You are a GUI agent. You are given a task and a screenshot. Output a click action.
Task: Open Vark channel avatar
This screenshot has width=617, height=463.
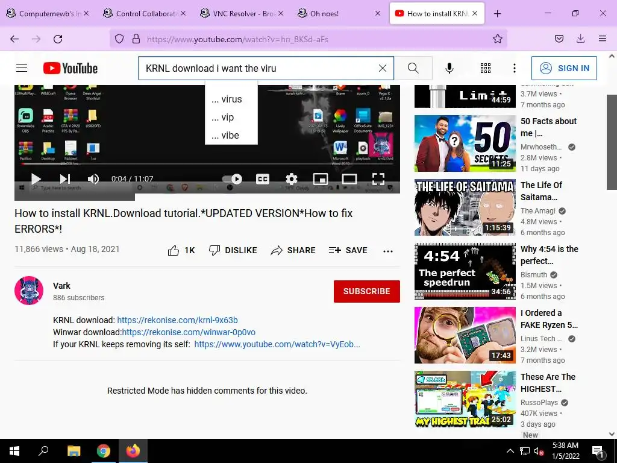(29, 291)
